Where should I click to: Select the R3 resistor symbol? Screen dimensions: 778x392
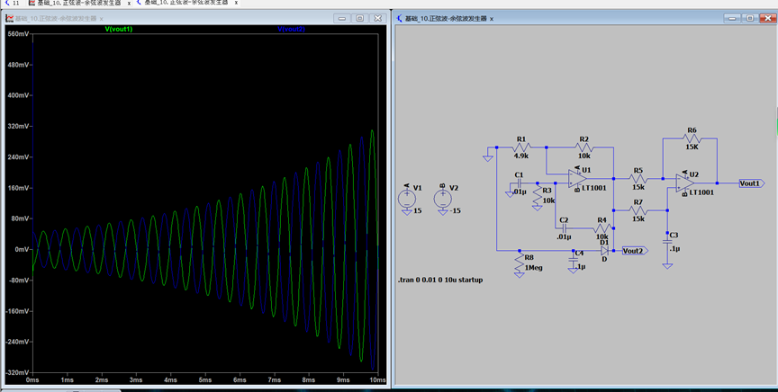(x=538, y=194)
